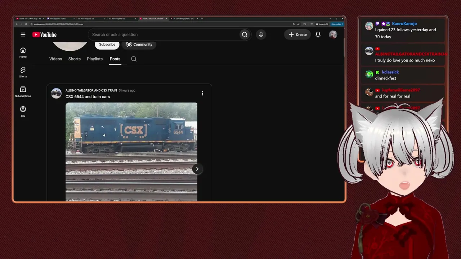The width and height of the screenshot is (461, 259).
Task: Open the Community button
Action: (139, 44)
